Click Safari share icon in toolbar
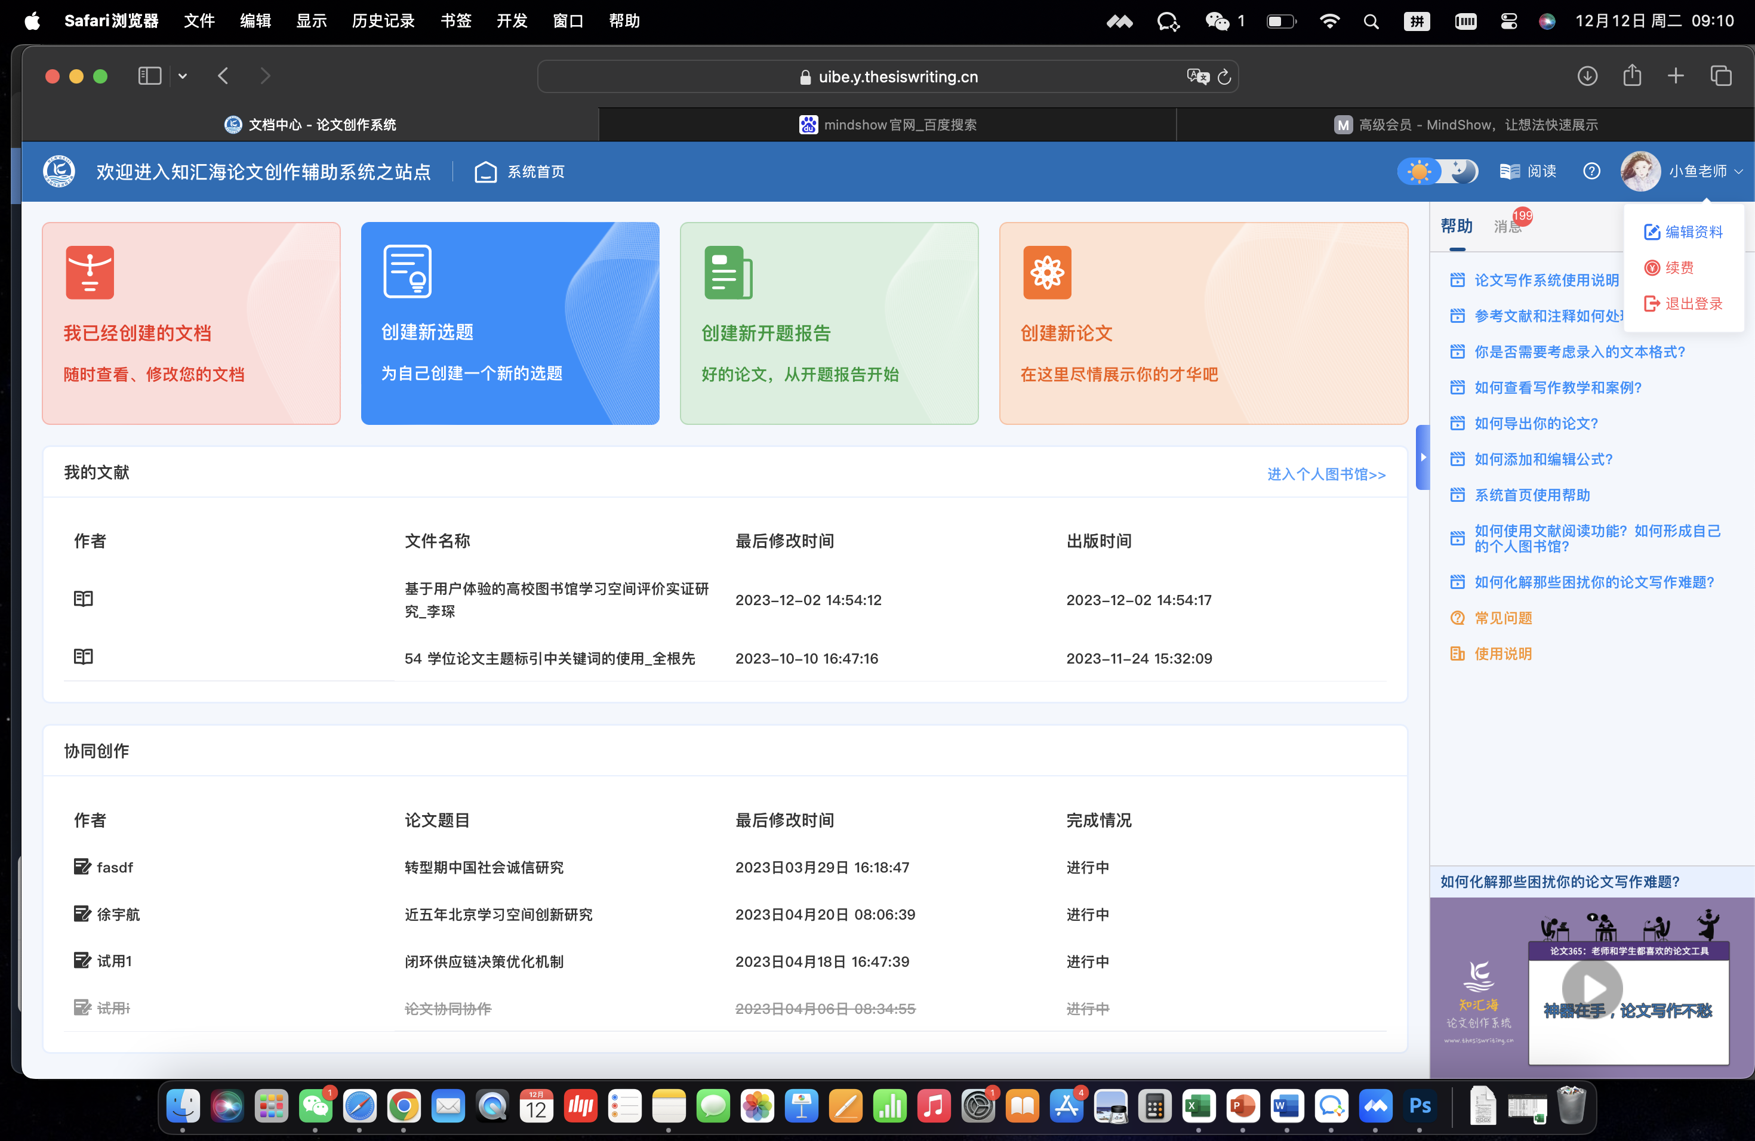Image resolution: width=1755 pixels, height=1141 pixels. [1632, 76]
